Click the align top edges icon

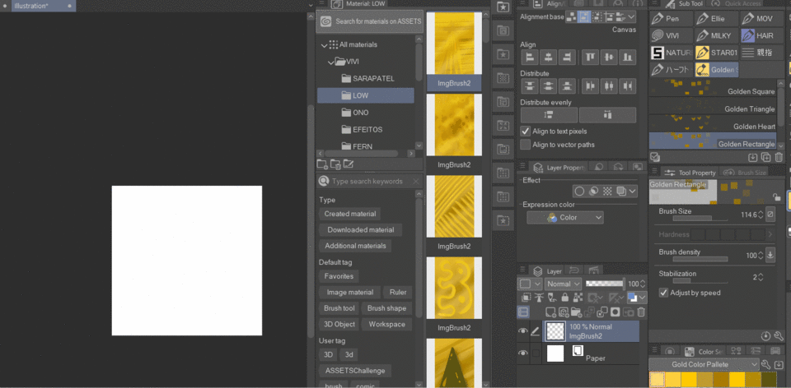click(x=590, y=58)
